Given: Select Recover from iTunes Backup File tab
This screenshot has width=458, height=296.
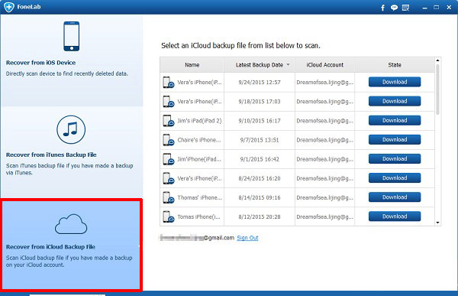Looking at the screenshot, I should [72, 152].
